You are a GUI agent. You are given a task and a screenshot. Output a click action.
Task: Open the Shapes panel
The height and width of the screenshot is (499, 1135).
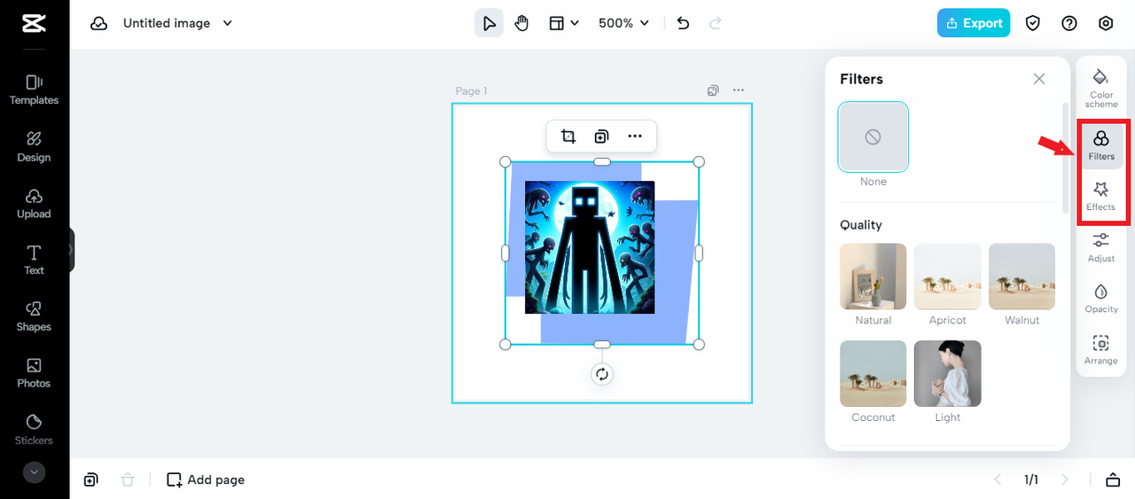coord(34,316)
